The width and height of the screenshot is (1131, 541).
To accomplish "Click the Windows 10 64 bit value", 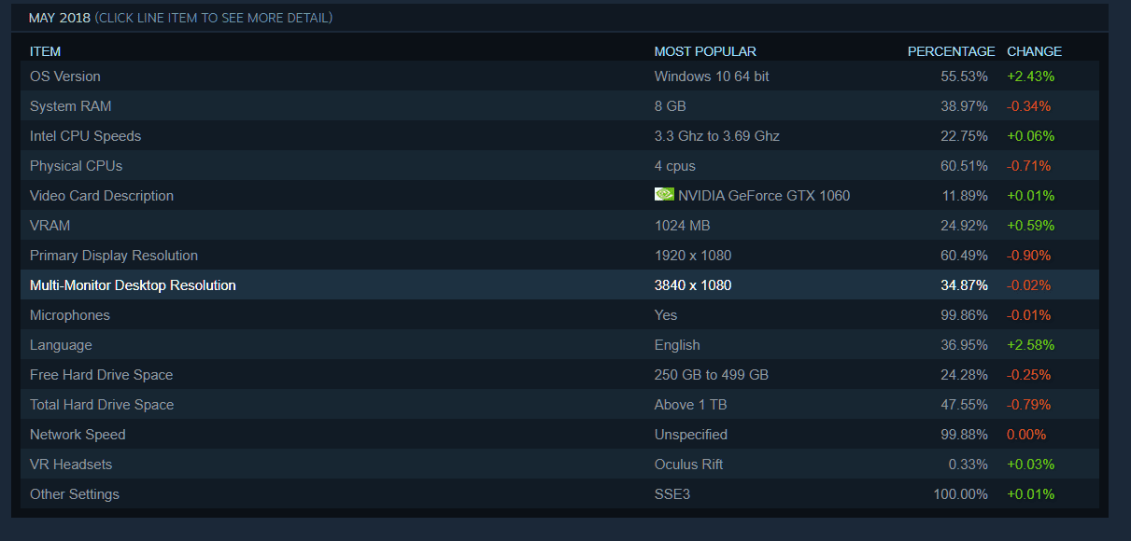I will click(712, 76).
